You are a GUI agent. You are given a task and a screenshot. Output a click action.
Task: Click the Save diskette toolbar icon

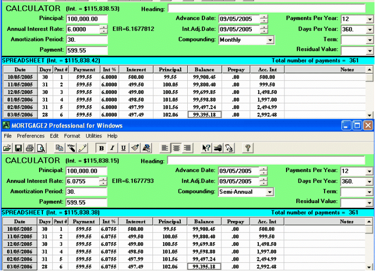[x=18, y=148]
